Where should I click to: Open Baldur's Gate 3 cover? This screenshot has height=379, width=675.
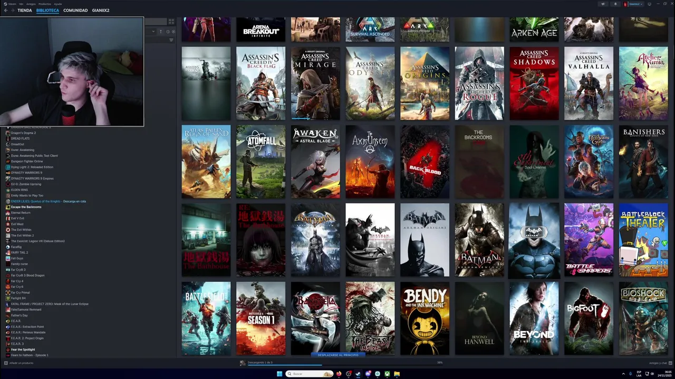[589, 162]
